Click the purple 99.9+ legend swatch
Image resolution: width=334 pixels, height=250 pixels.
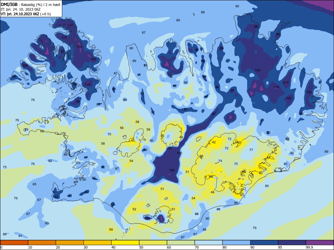pyautogui.click(x=320, y=243)
